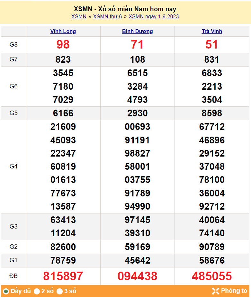Click the G8 result 71
The width and height of the screenshot is (251, 298).
point(137,45)
